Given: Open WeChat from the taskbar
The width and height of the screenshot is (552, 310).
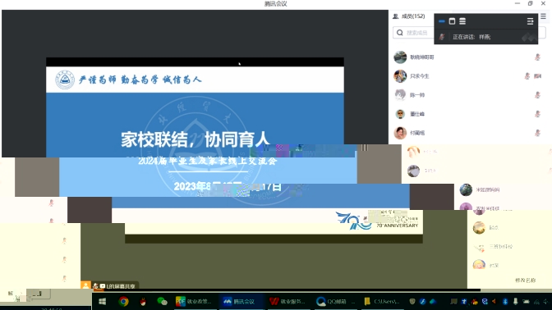Looking at the screenshot, I should (162, 301).
